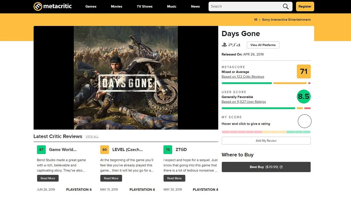This screenshot has width=351, height=197.
Task: Click the 8.5 user score circle
Action: [x=304, y=97]
